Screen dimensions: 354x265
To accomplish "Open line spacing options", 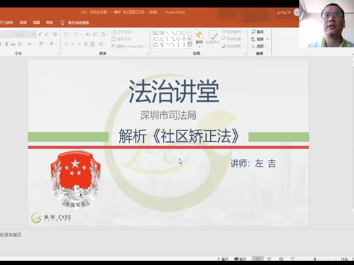I will pos(104,34).
